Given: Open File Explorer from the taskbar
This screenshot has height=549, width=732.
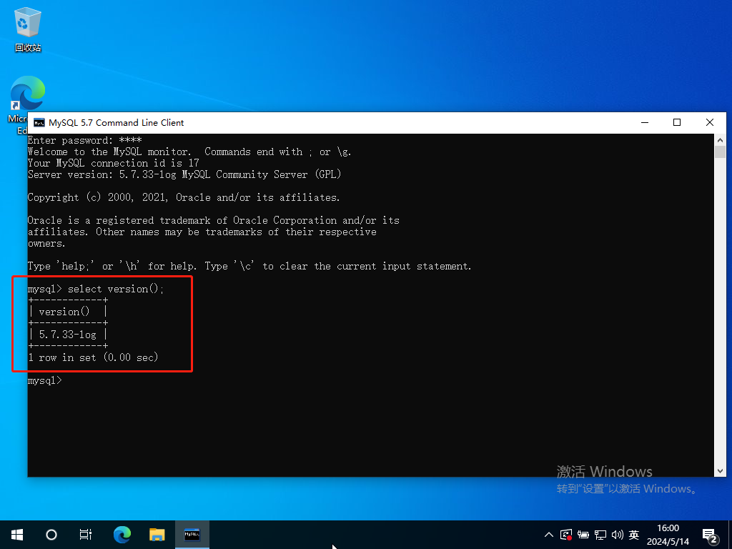Looking at the screenshot, I should coord(157,534).
